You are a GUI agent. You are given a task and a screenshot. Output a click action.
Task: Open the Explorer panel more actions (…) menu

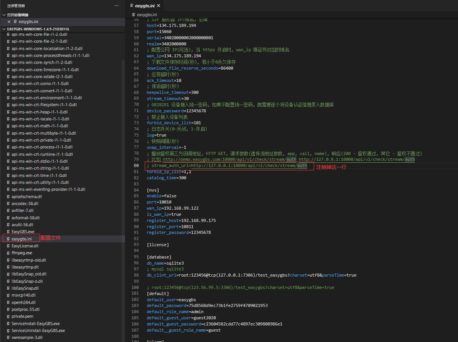(x=117, y=6)
